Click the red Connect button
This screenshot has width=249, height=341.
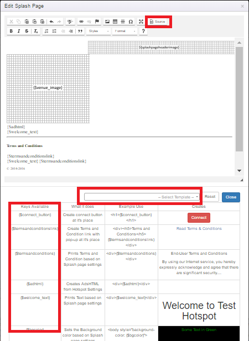(199, 217)
